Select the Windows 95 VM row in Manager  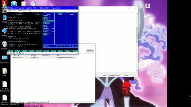click(44, 58)
